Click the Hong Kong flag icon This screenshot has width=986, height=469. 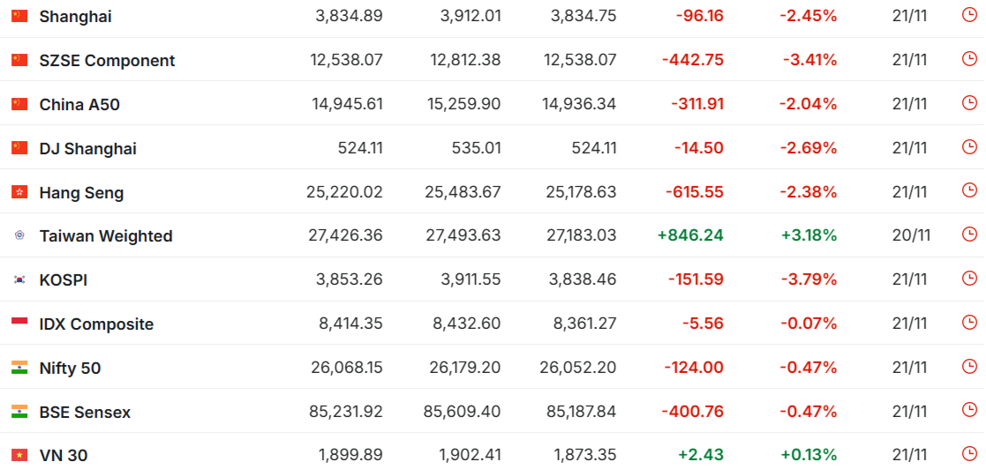(x=19, y=192)
